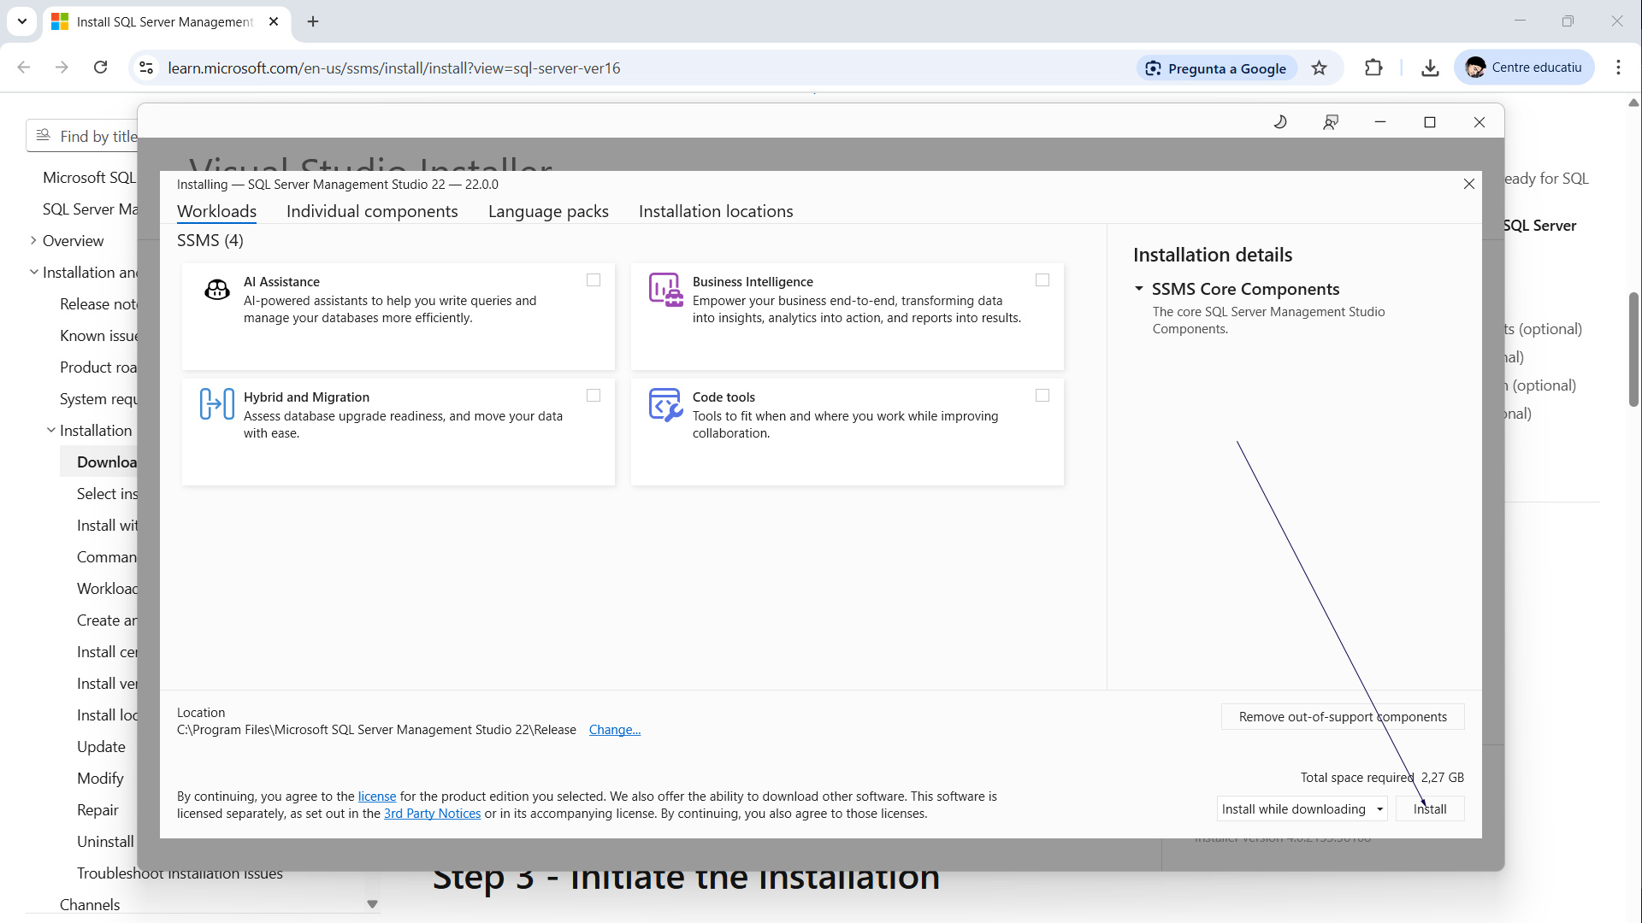Image resolution: width=1642 pixels, height=923 pixels.
Task: Click the Business Intelligence workload icon
Action: click(x=665, y=291)
